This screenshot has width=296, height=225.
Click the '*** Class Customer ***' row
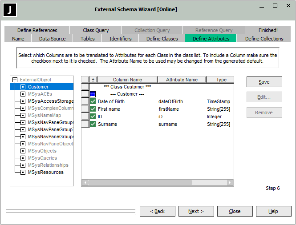(x=127, y=87)
